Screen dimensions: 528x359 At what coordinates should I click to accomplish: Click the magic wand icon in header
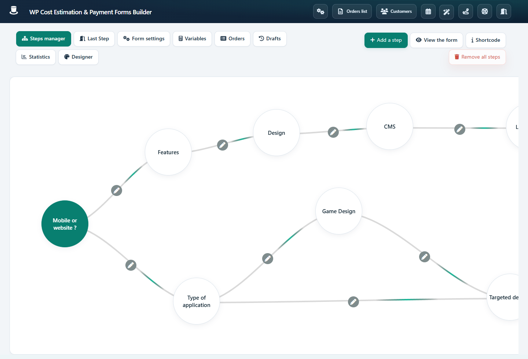(447, 12)
